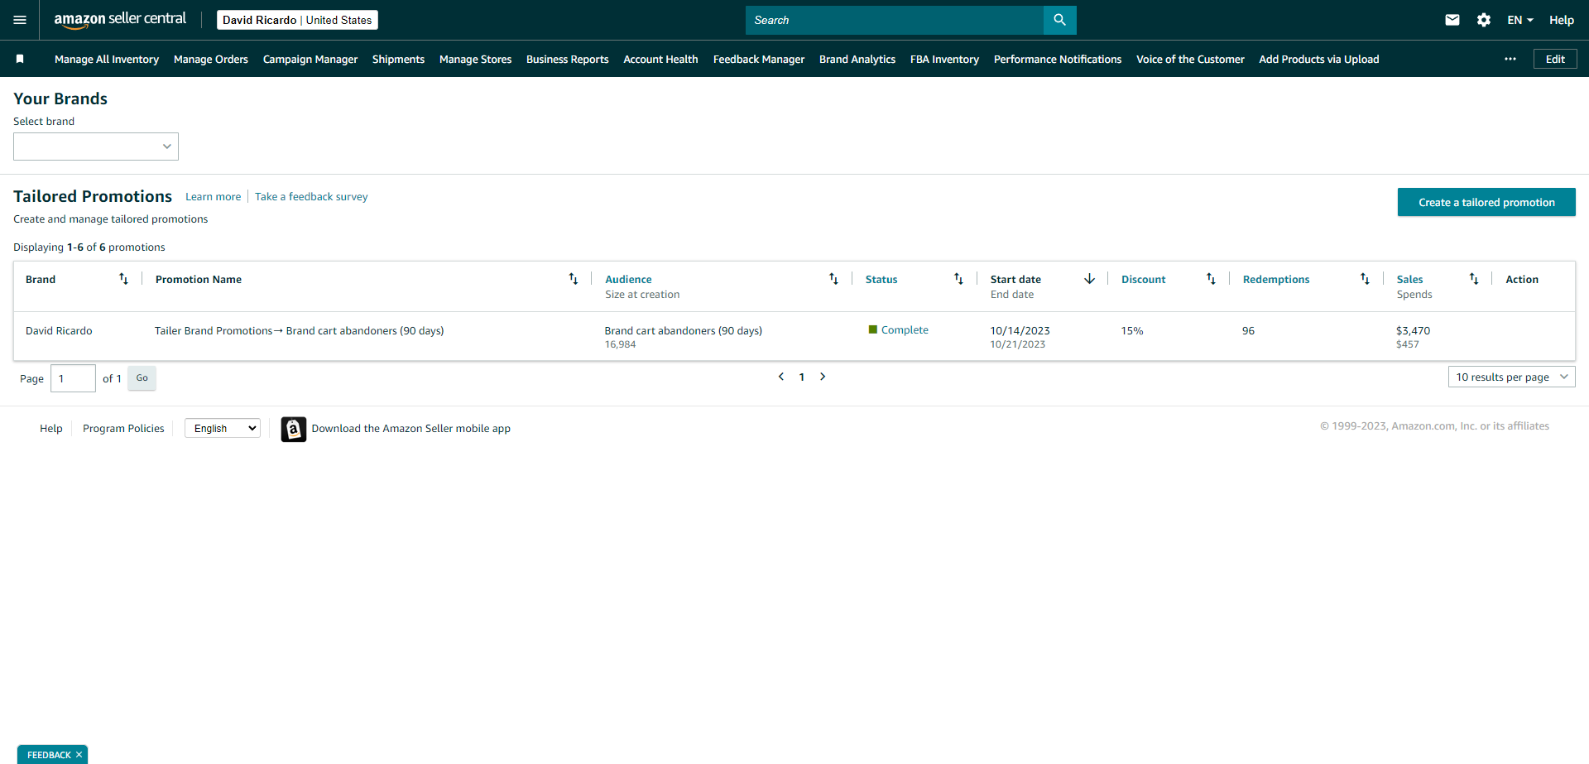This screenshot has height=764, width=1589.
Task: Click Create a tailored promotion
Action: click(x=1486, y=202)
